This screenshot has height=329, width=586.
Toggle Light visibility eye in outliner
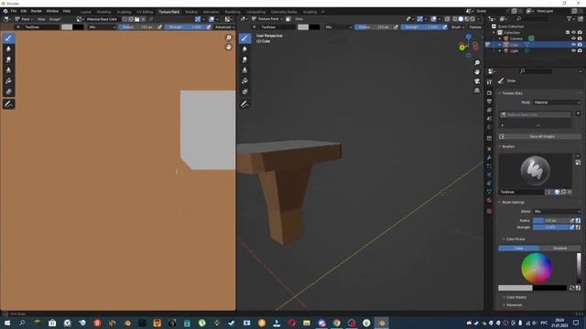574,51
